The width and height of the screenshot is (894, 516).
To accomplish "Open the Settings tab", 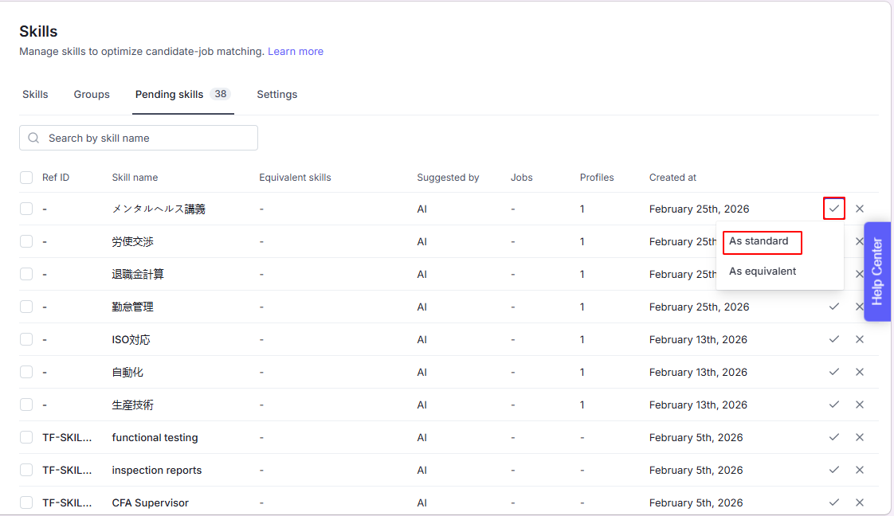I will click(276, 95).
